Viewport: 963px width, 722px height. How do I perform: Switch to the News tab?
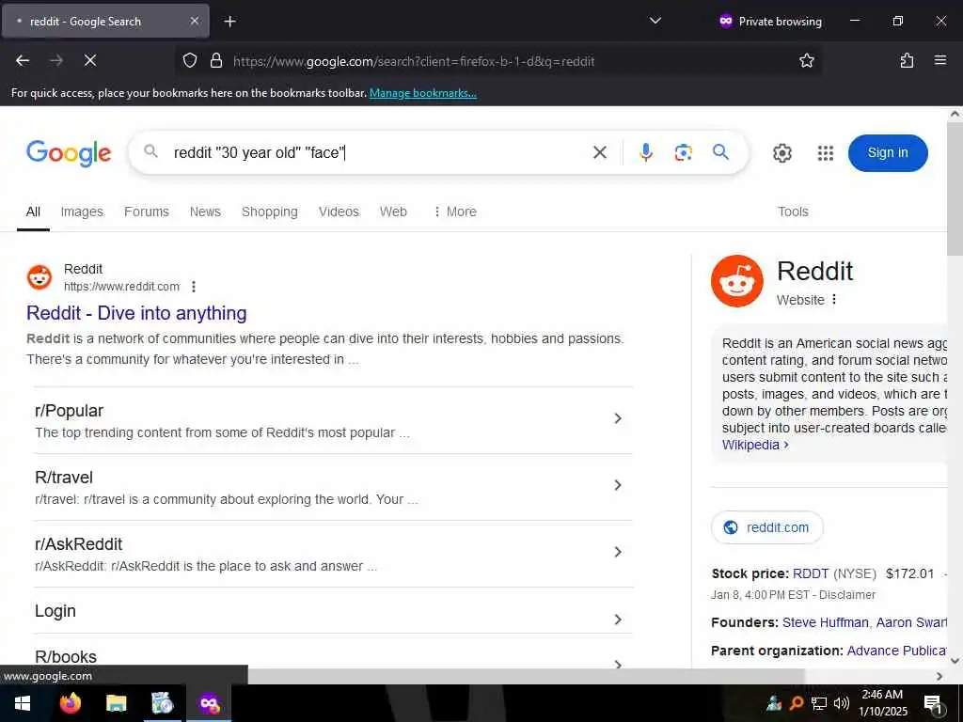point(205,212)
